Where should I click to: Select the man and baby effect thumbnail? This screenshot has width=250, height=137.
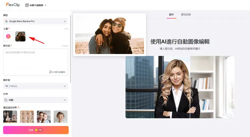44,117
